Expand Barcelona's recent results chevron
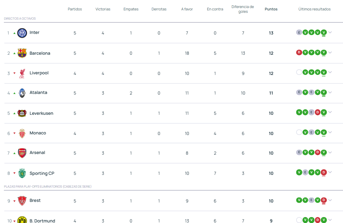The image size is (343, 223). click(330, 53)
